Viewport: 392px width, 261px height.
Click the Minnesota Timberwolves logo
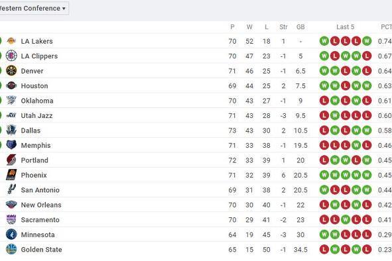[11, 235]
